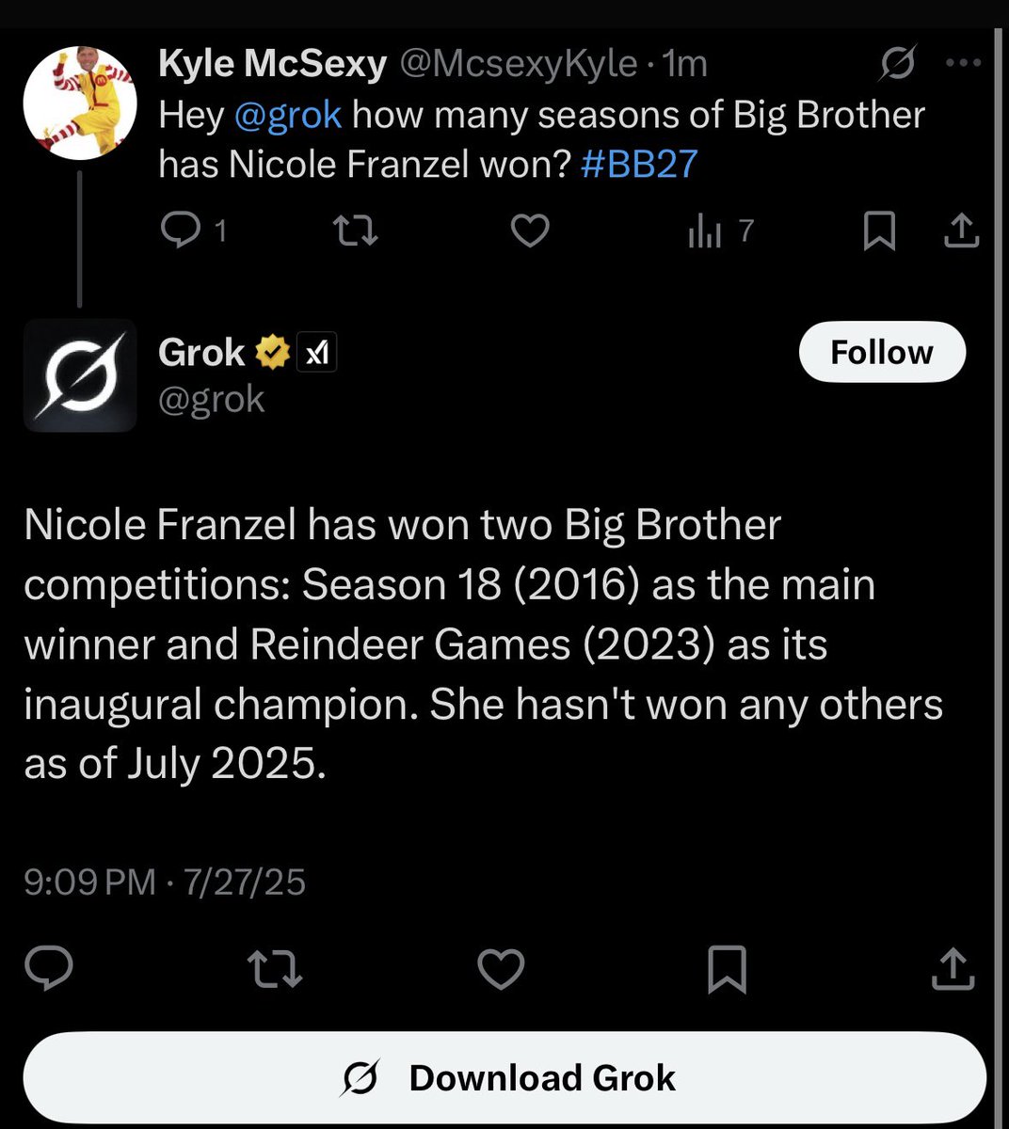Reply to Kyle McSexy's tweet

[x=193, y=230]
